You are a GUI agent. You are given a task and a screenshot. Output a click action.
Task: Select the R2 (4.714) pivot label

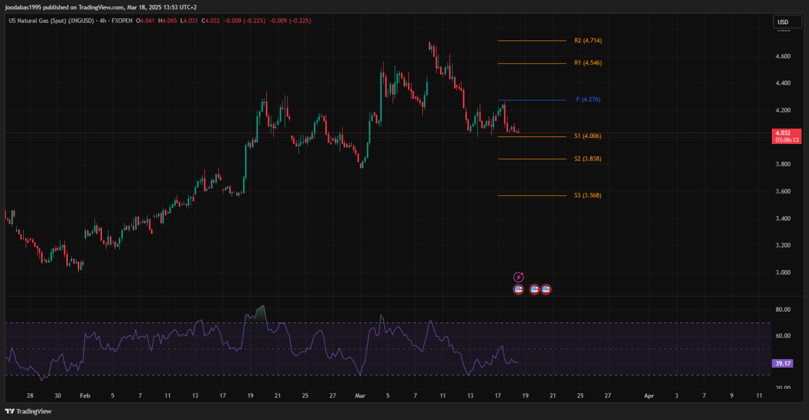(588, 40)
